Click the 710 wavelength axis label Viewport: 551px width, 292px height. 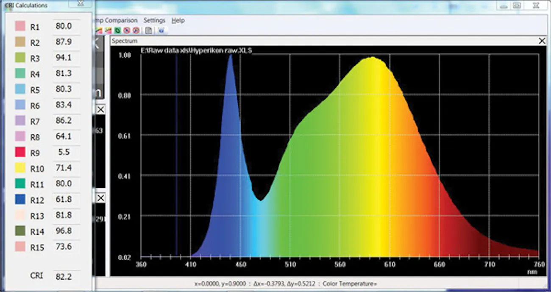click(x=489, y=264)
